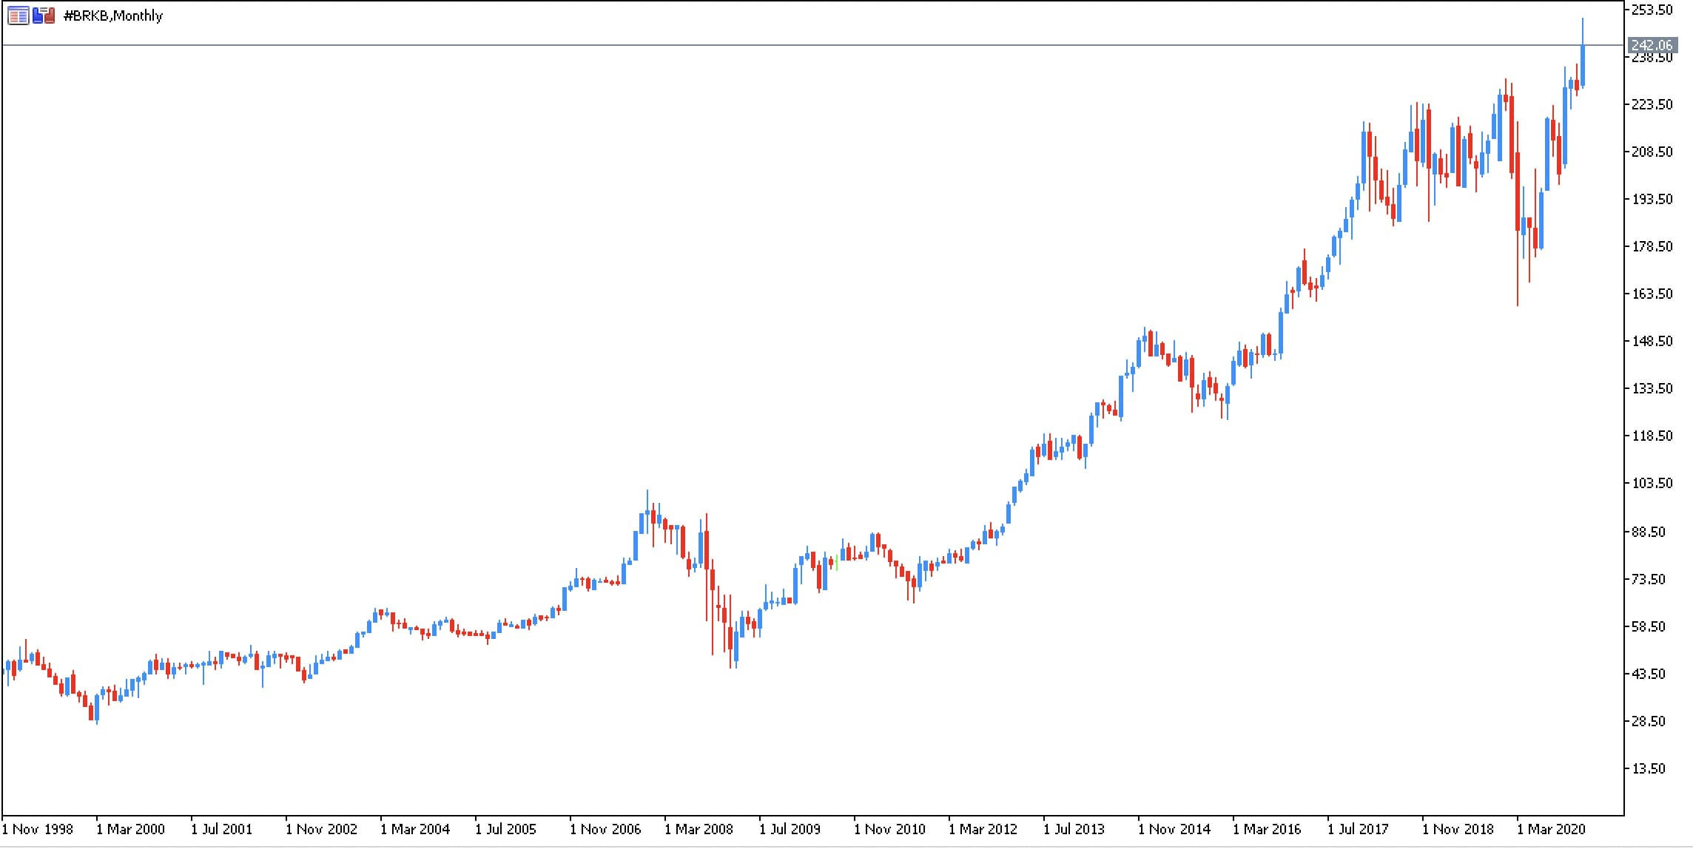This screenshot has width=1693, height=849.
Task: Click the 253.50 price scale label
Action: [1651, 10]
